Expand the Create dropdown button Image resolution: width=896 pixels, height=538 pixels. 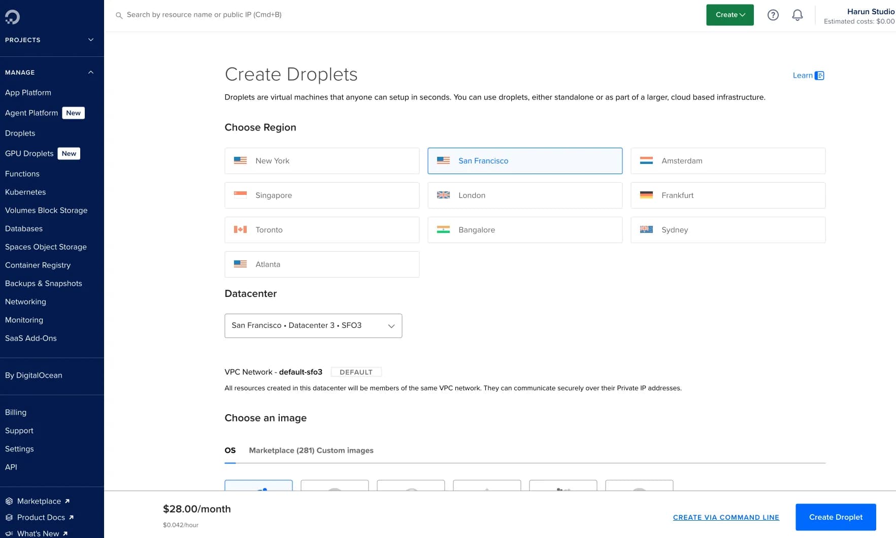(x=729, y=15)
